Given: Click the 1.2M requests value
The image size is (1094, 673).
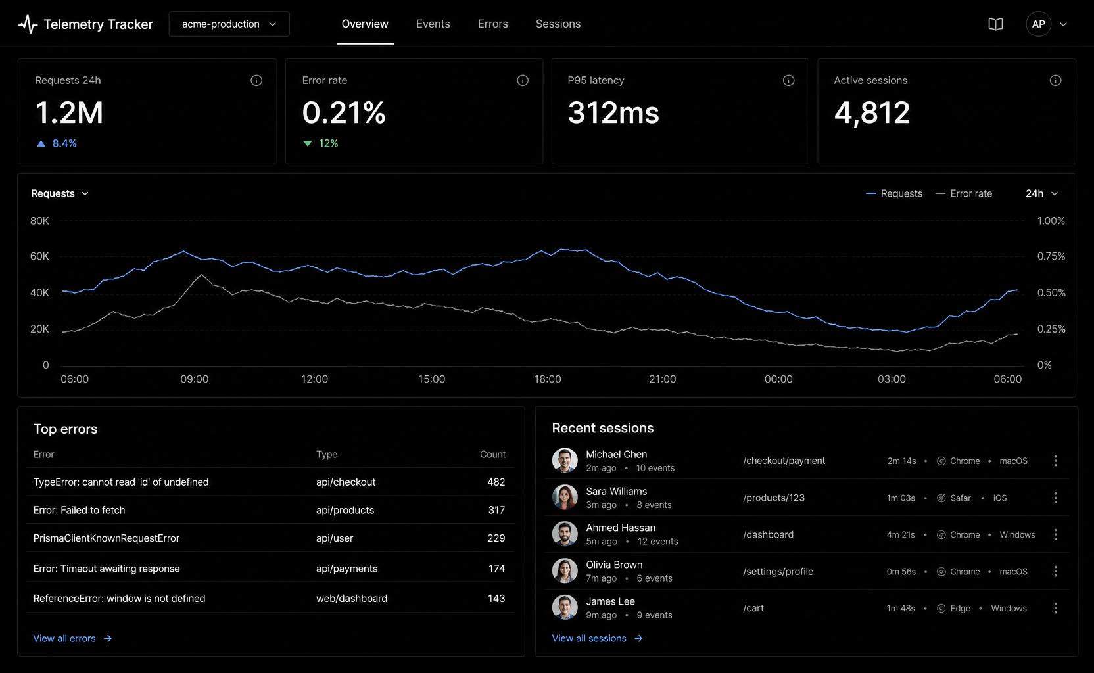Looking at the screenshot, I should pyautogui.click(x=69, y=112).
